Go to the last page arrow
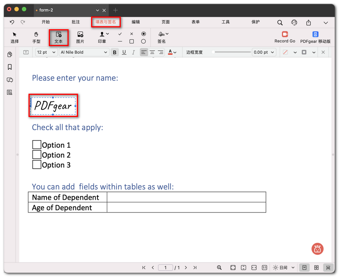The width and height of the screenshot is (339, 277). coord(195,268)
